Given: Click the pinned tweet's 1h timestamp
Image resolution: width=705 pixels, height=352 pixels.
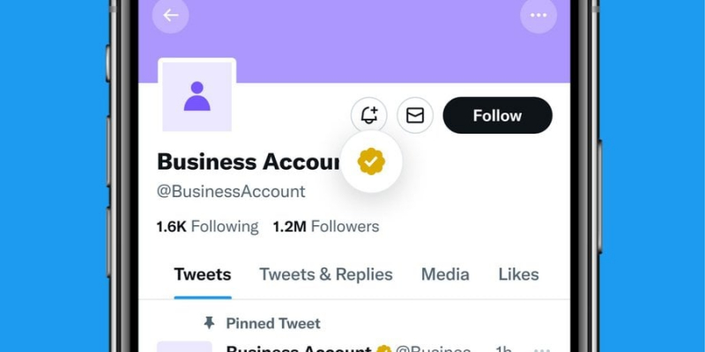Looking at the screenshot, I should tap(503, 349).
